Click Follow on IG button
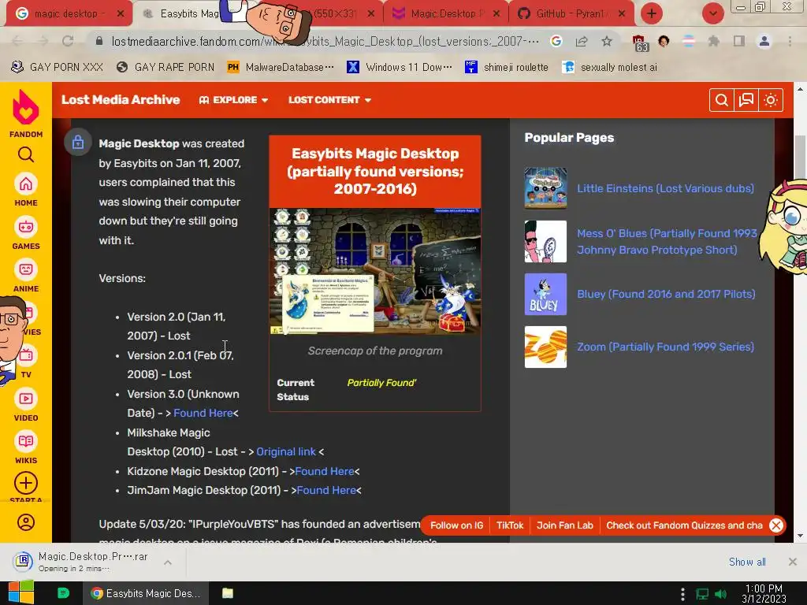807x605 pixels. pos(456,525)
